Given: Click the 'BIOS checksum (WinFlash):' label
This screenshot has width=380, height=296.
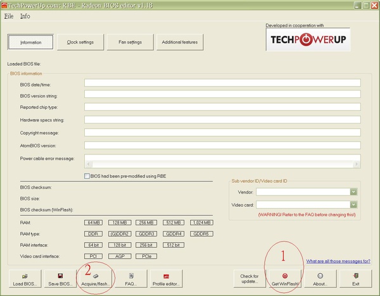Looking at the screenshot, I should 46,210.
